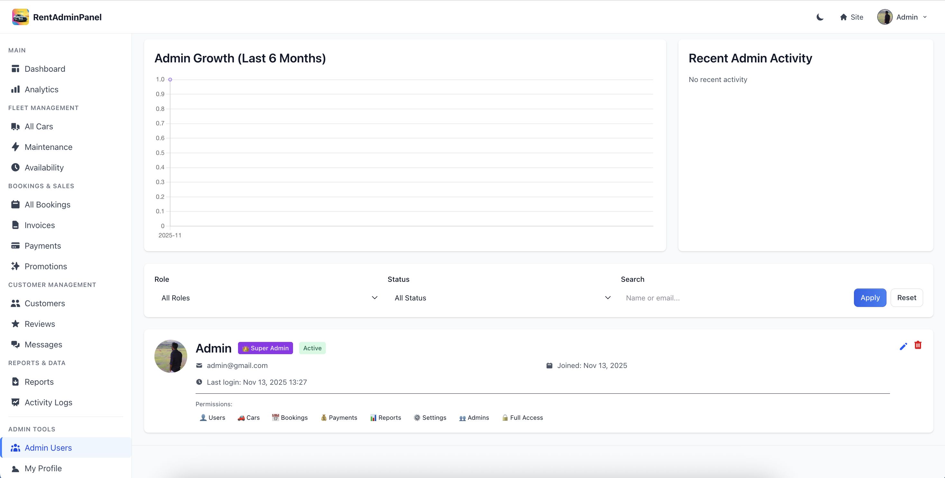Screen dimensions: 945x478
Task: Click the Admin user profile photo
Action: 170,356
